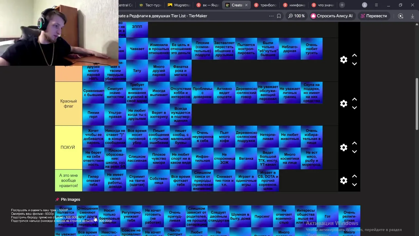The image size is (419, 236).
Task: Select the 'Веганка' tile
Action: pyautogui.click(x=246, y=159)
